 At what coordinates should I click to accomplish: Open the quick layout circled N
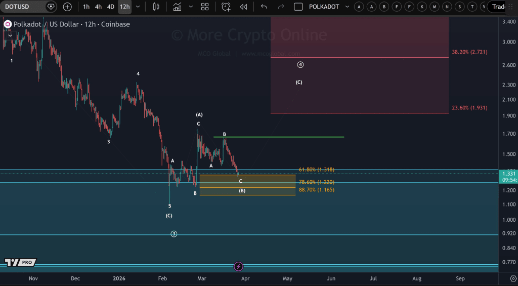(447, 7)
